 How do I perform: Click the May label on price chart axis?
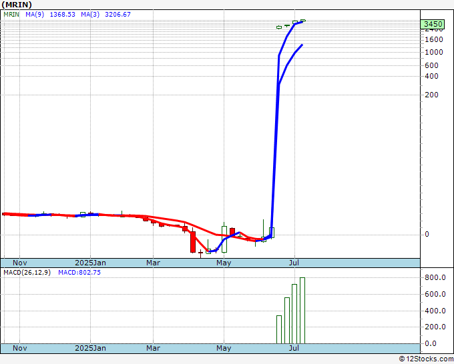pos(224,263)
